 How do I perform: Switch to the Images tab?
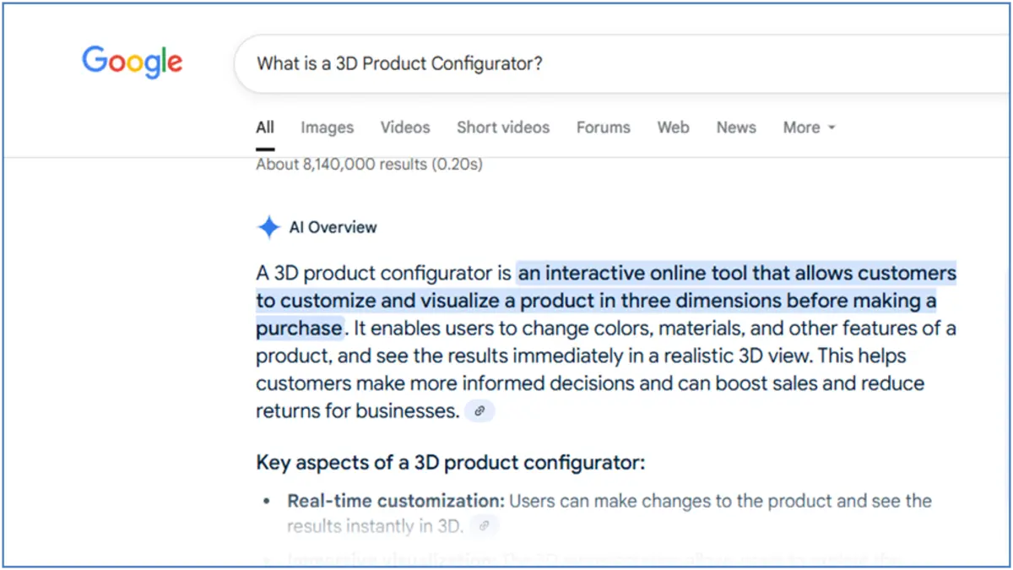pos(327,127)
